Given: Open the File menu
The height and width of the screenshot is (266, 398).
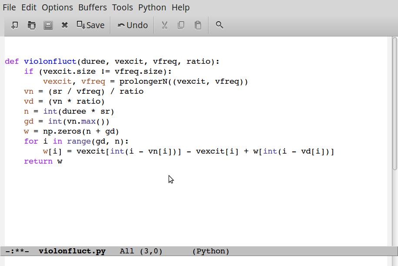Looking at the screenshot, I should [x=9, y=7].
